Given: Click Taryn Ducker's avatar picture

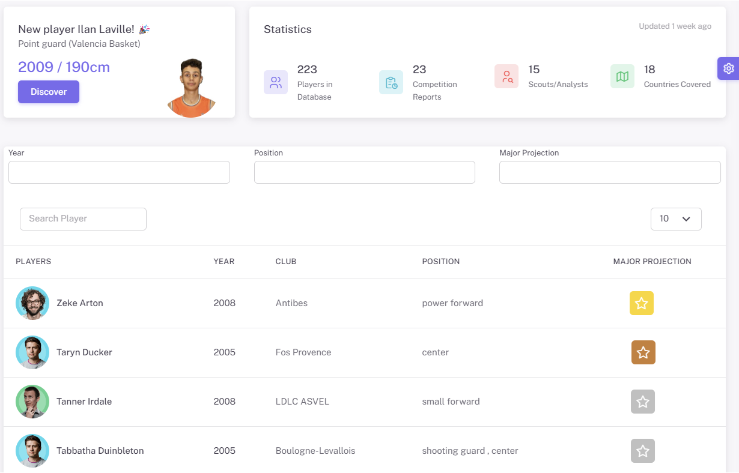Looking at the screenshot, I should pos(32,352).
